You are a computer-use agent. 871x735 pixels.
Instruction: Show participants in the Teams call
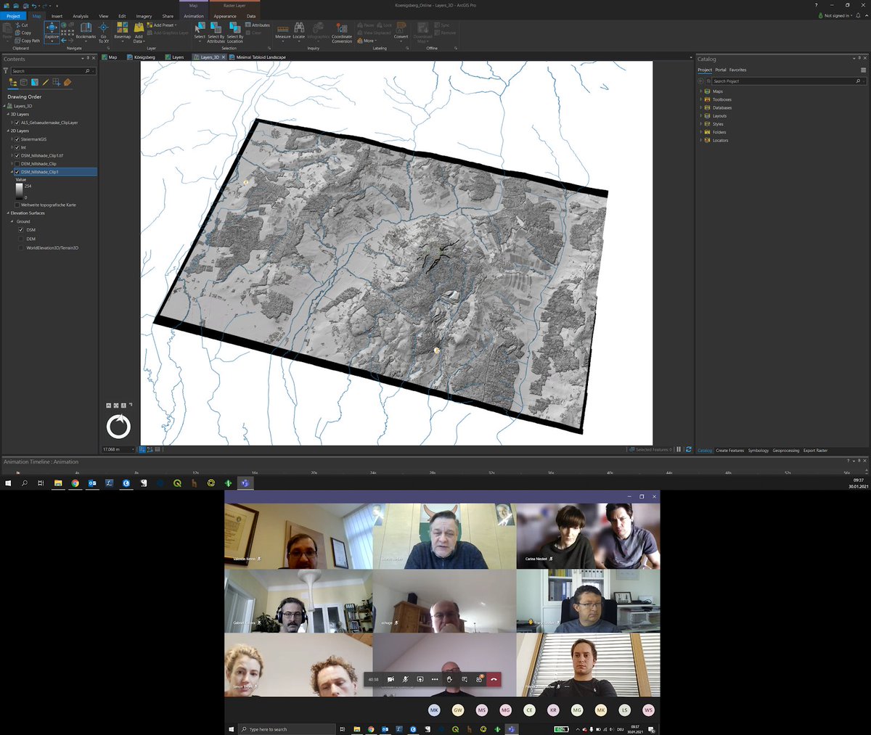(479, 680)
